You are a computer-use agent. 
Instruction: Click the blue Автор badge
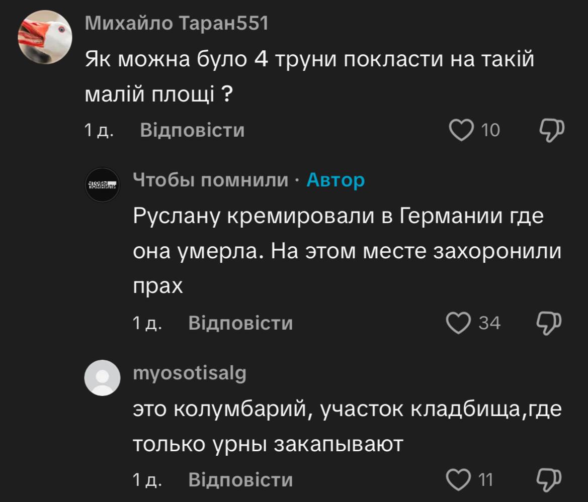click(335, 179)
